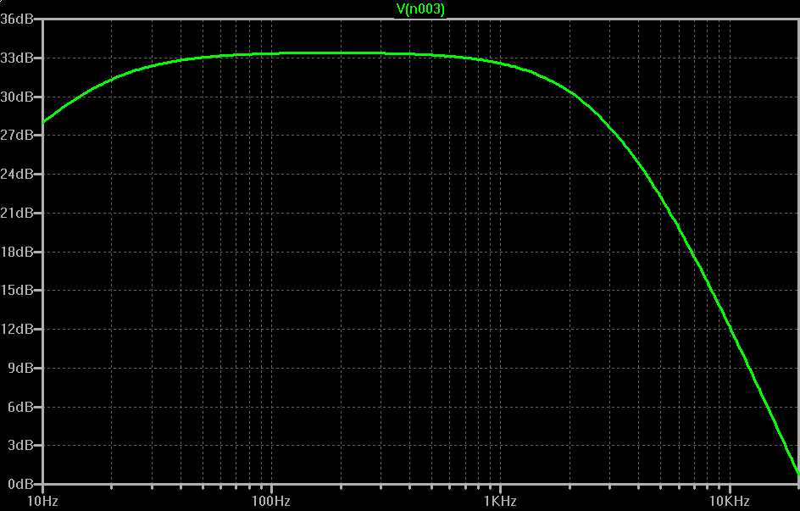The width and height of the screenshot is (800, 511).
Task: Click the 3dB vertical axis label
Action: tap(20, 445)
